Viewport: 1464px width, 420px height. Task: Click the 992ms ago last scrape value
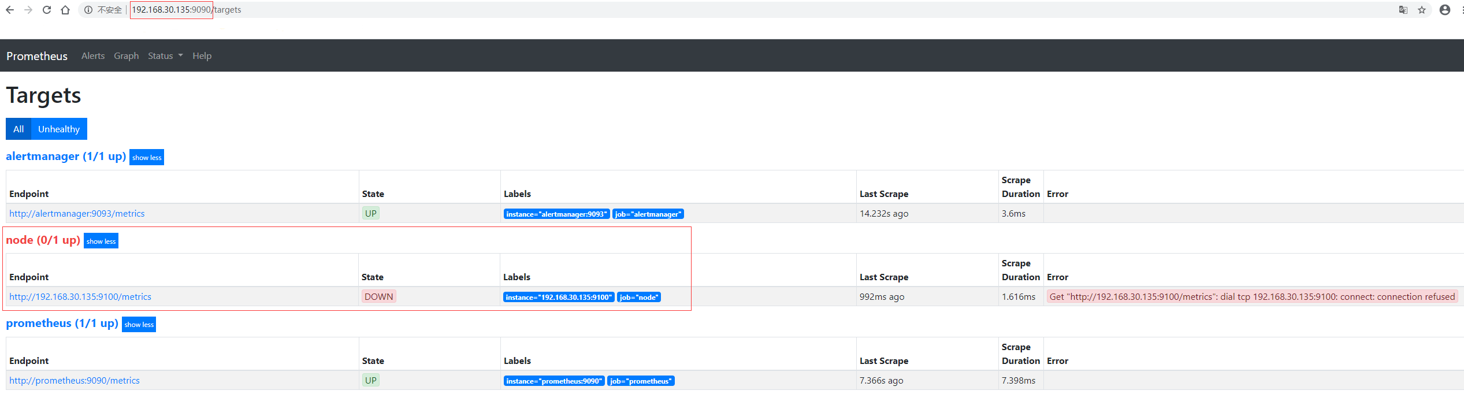coord(882,297)
